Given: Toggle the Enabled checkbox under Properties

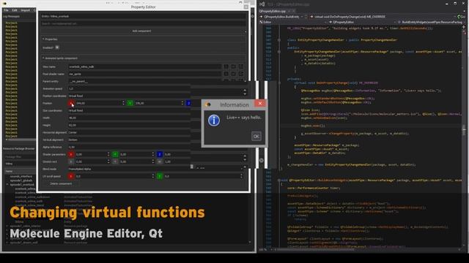Looking at the screenshot, I should pyautogui.click(x=57, y=47).
